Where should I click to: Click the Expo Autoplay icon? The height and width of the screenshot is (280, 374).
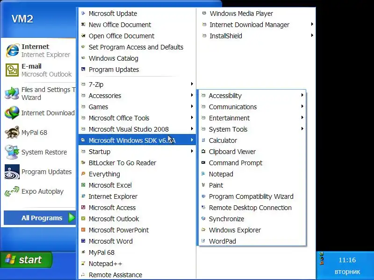(12, 191)
